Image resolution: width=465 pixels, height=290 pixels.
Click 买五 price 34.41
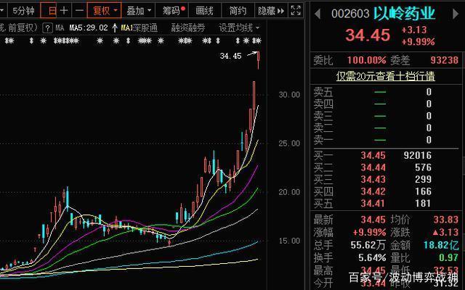[x=373, y=203]
